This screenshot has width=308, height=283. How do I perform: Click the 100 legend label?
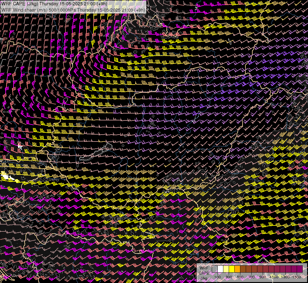[x=217, y=277]
